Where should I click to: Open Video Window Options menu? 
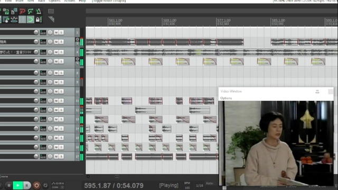coord(226,98)
